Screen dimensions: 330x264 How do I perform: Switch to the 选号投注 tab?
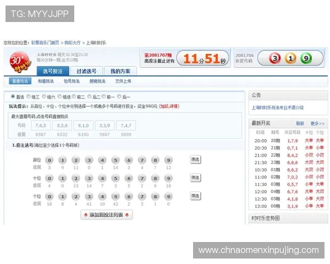pos(53,71)
